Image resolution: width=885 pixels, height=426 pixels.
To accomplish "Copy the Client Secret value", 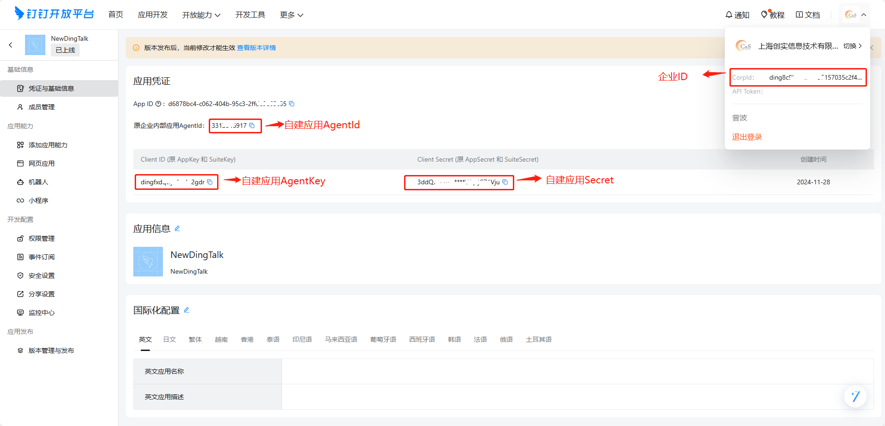I will tap(505, 182).
